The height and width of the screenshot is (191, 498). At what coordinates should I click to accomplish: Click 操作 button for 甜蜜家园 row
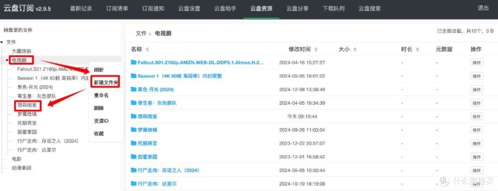pyautogui.click(x=477, y=157)
